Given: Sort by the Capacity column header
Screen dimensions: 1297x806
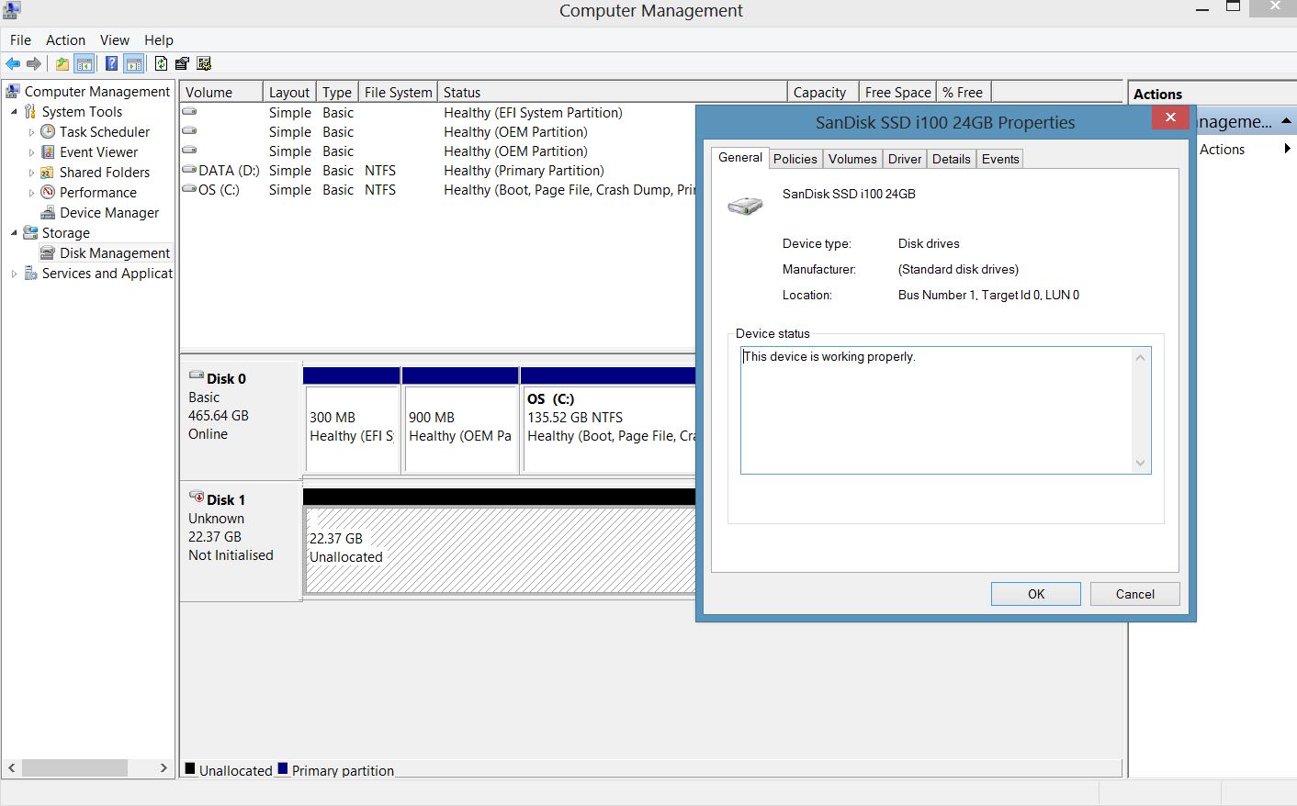Looking at the screenshot, I should [823, 92].
